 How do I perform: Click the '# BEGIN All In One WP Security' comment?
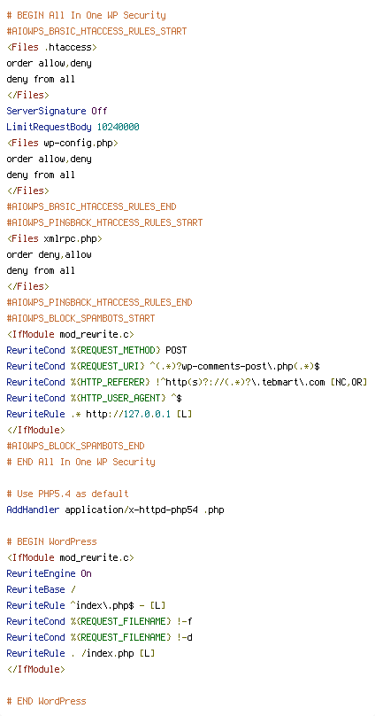[86, 16]
